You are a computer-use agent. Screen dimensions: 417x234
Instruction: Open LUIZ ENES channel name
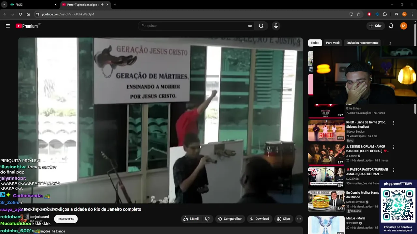pyautogui.click(x=353, y=179)
